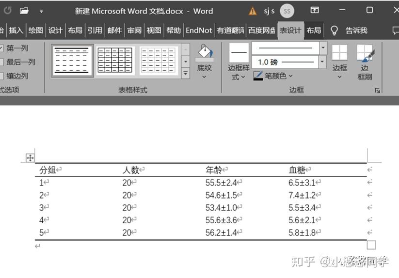399x278 pixels.
Task: Click the table move handle
Action: pos(30,158)
